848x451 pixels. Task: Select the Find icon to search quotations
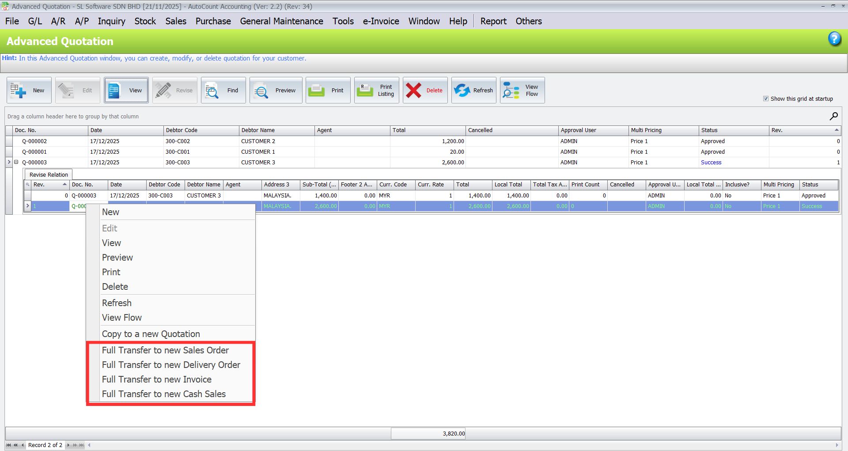(x=223, y=90)
